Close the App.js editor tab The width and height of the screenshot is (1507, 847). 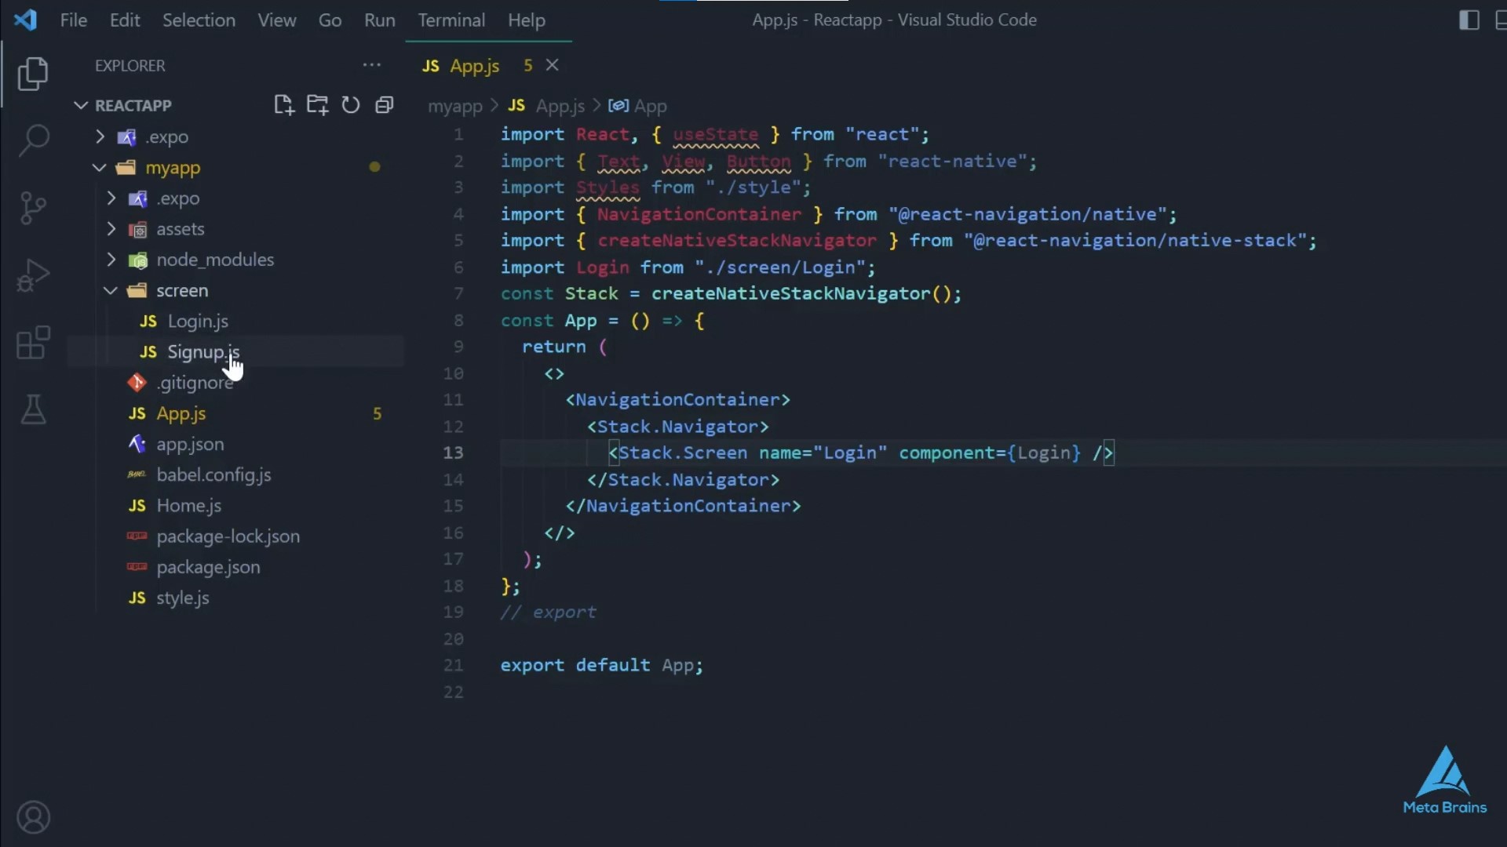pos(553,65)
